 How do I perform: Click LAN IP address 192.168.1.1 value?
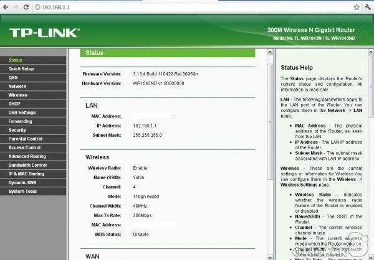(145, 126)
